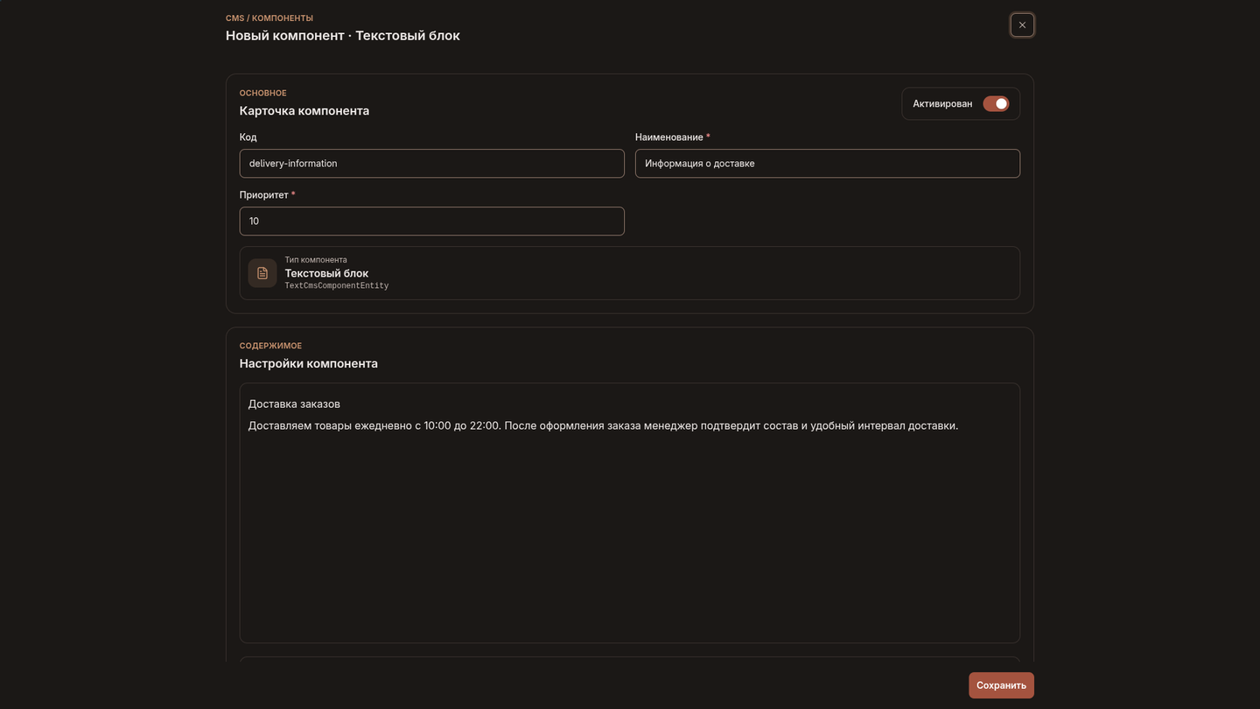
Task: Open the CMS / Компоненты breadcrumb
Action: click(269, 18)
